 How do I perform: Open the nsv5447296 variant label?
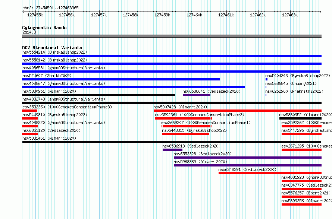point(307,130)
